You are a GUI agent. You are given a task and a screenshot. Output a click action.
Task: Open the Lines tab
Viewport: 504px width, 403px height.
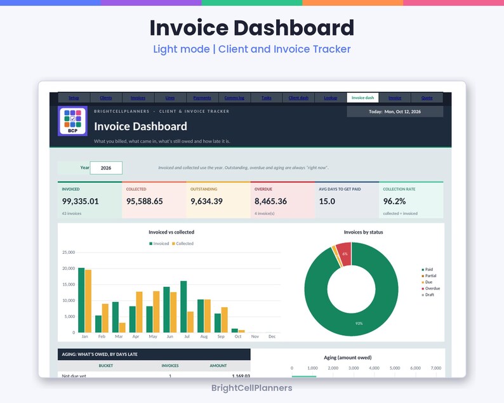170,98
